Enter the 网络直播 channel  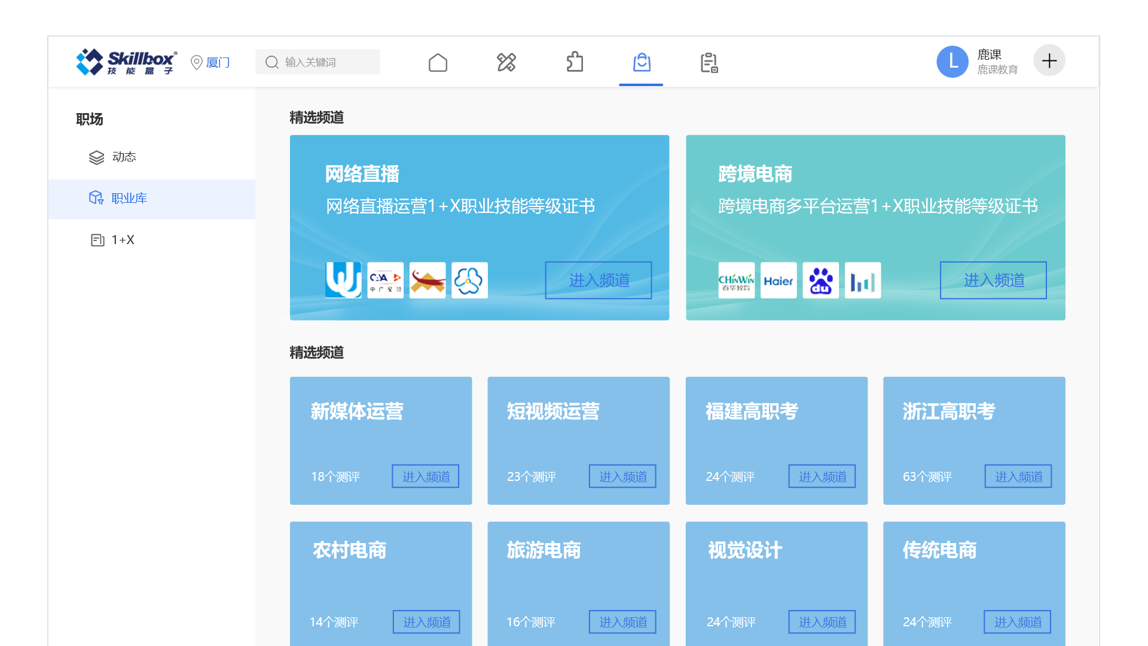[x=599, y=280]
